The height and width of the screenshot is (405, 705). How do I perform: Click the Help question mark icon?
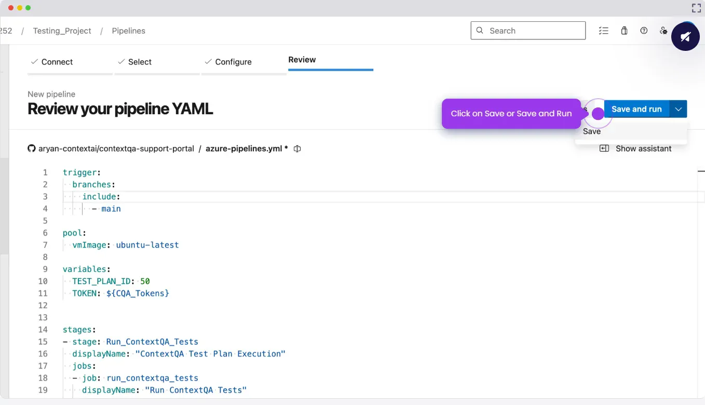pos(644,31)
